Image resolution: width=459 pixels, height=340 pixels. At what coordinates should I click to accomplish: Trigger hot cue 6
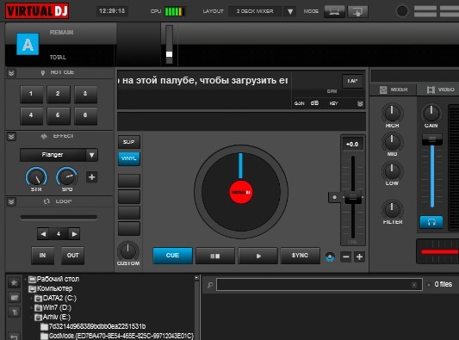pyautogui.click(x=85, y=115)
